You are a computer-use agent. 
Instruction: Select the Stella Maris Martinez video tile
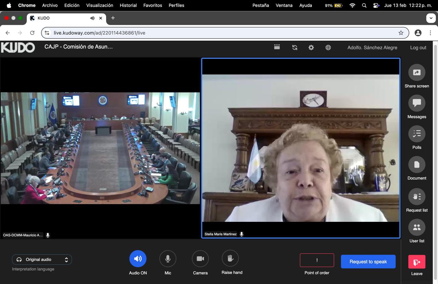300,148
